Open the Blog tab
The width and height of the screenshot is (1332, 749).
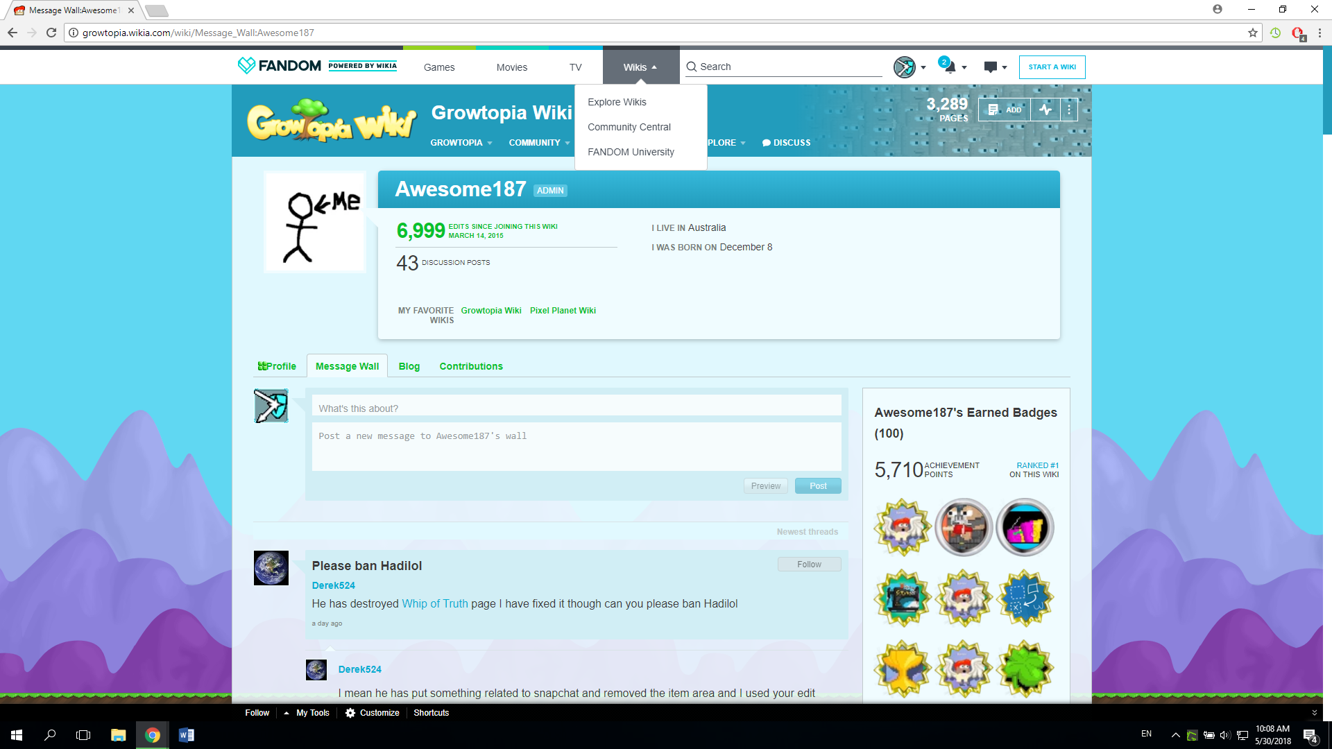409,366
